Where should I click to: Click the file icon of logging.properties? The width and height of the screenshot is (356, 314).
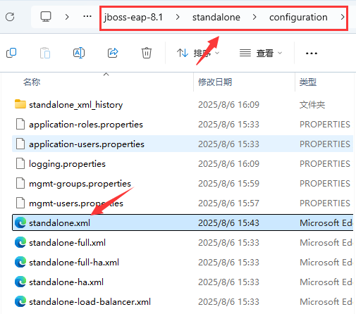click(20, 163)
